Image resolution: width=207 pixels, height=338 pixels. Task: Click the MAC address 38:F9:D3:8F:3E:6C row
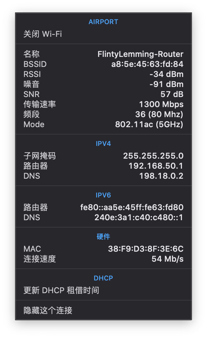click(x=103, y=249)
